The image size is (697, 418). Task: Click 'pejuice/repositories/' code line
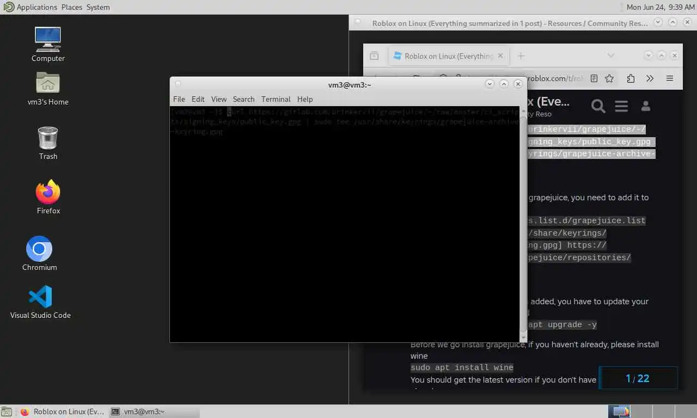[579, 257]
